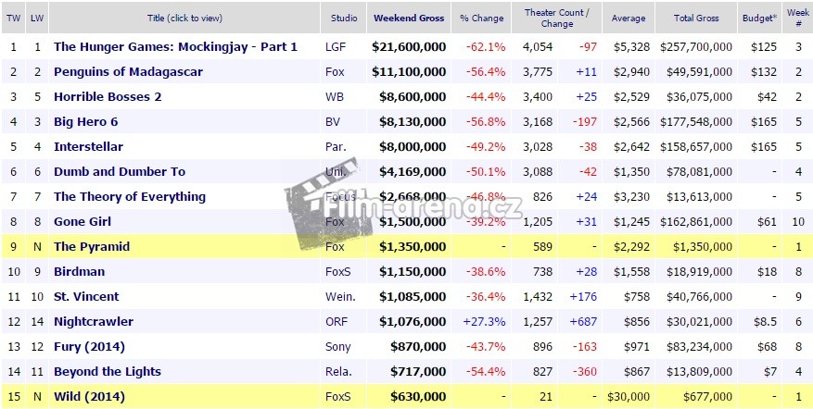Open Penguins of Madagascar movie page
The width and height of the screenshot is (813, 409).
(128, 71)
